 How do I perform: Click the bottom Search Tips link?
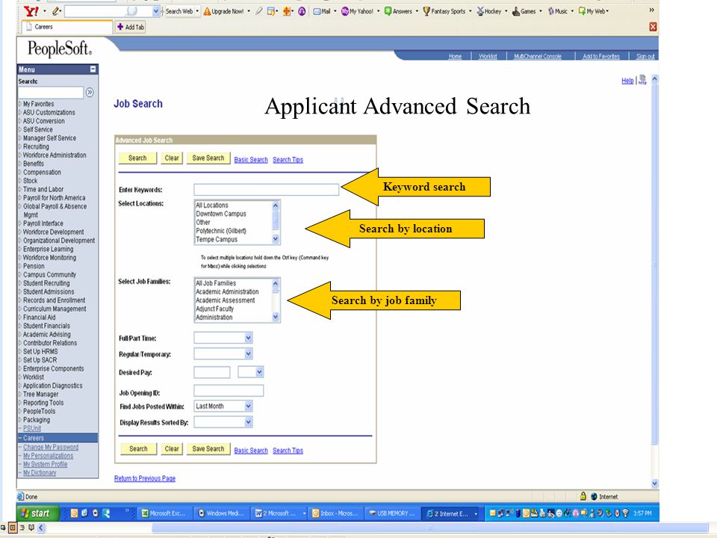pos(288,451)
